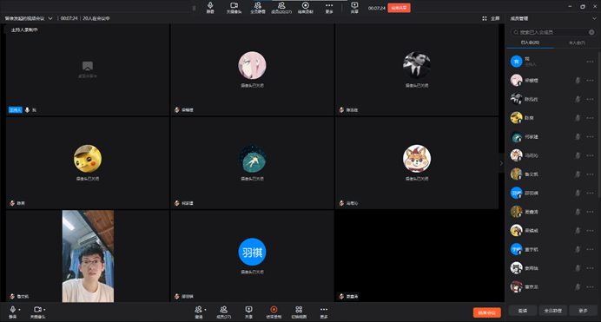Open members (27) icon in bottom toolbar
The image size is (601, 322).
(x=223, y=309)
